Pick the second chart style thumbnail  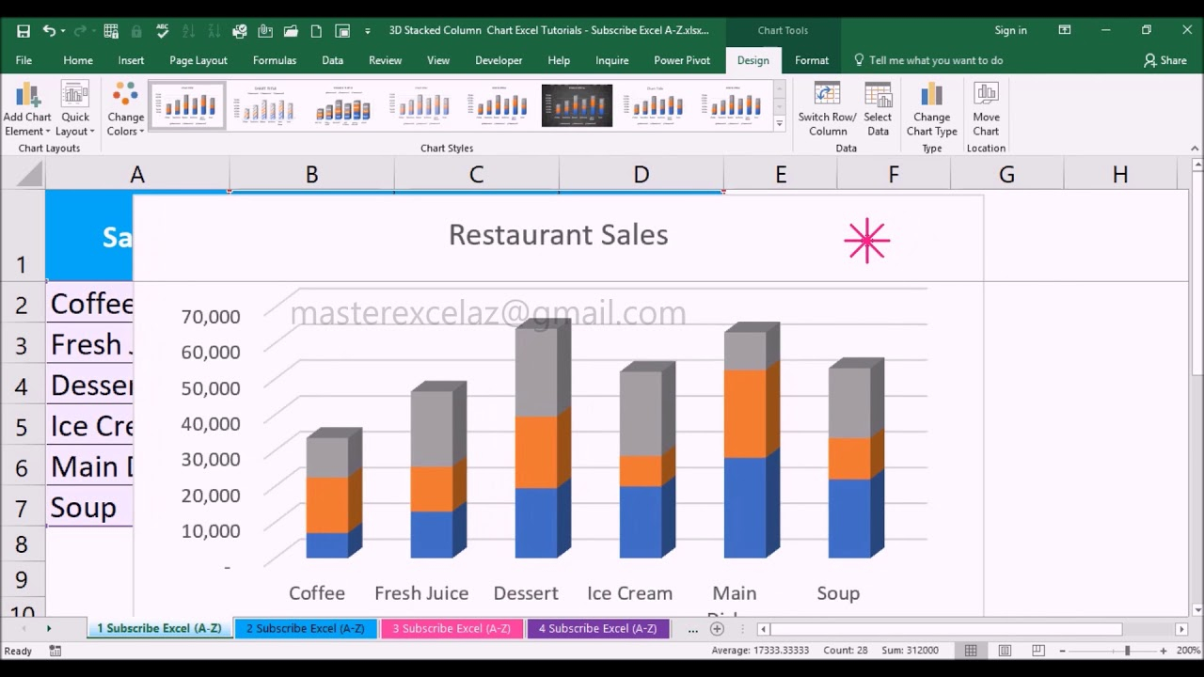point(265,104)
